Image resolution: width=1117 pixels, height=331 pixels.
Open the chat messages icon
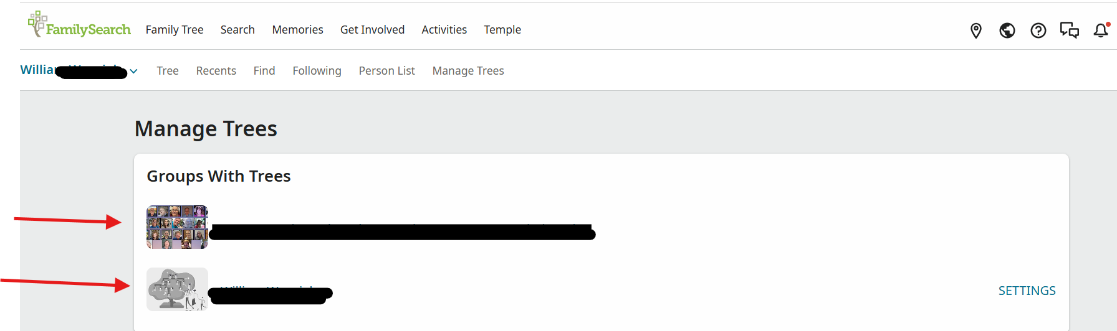[x=1070, y=30]
